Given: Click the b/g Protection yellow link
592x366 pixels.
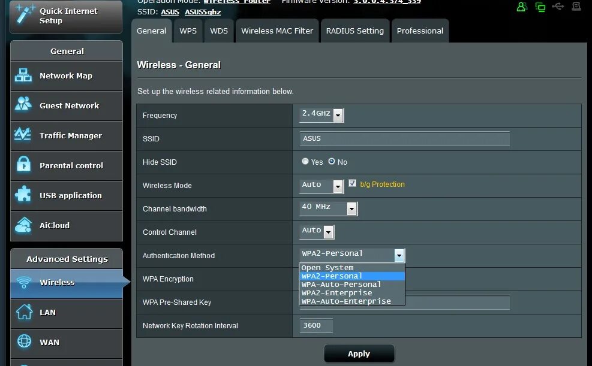Looking at the screenshot, I should pos(382,184).
